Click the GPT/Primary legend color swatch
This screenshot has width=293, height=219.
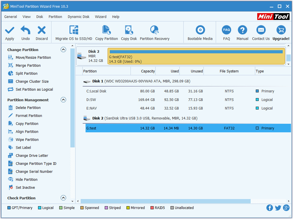pyautogui.click(x=9, y=208)
